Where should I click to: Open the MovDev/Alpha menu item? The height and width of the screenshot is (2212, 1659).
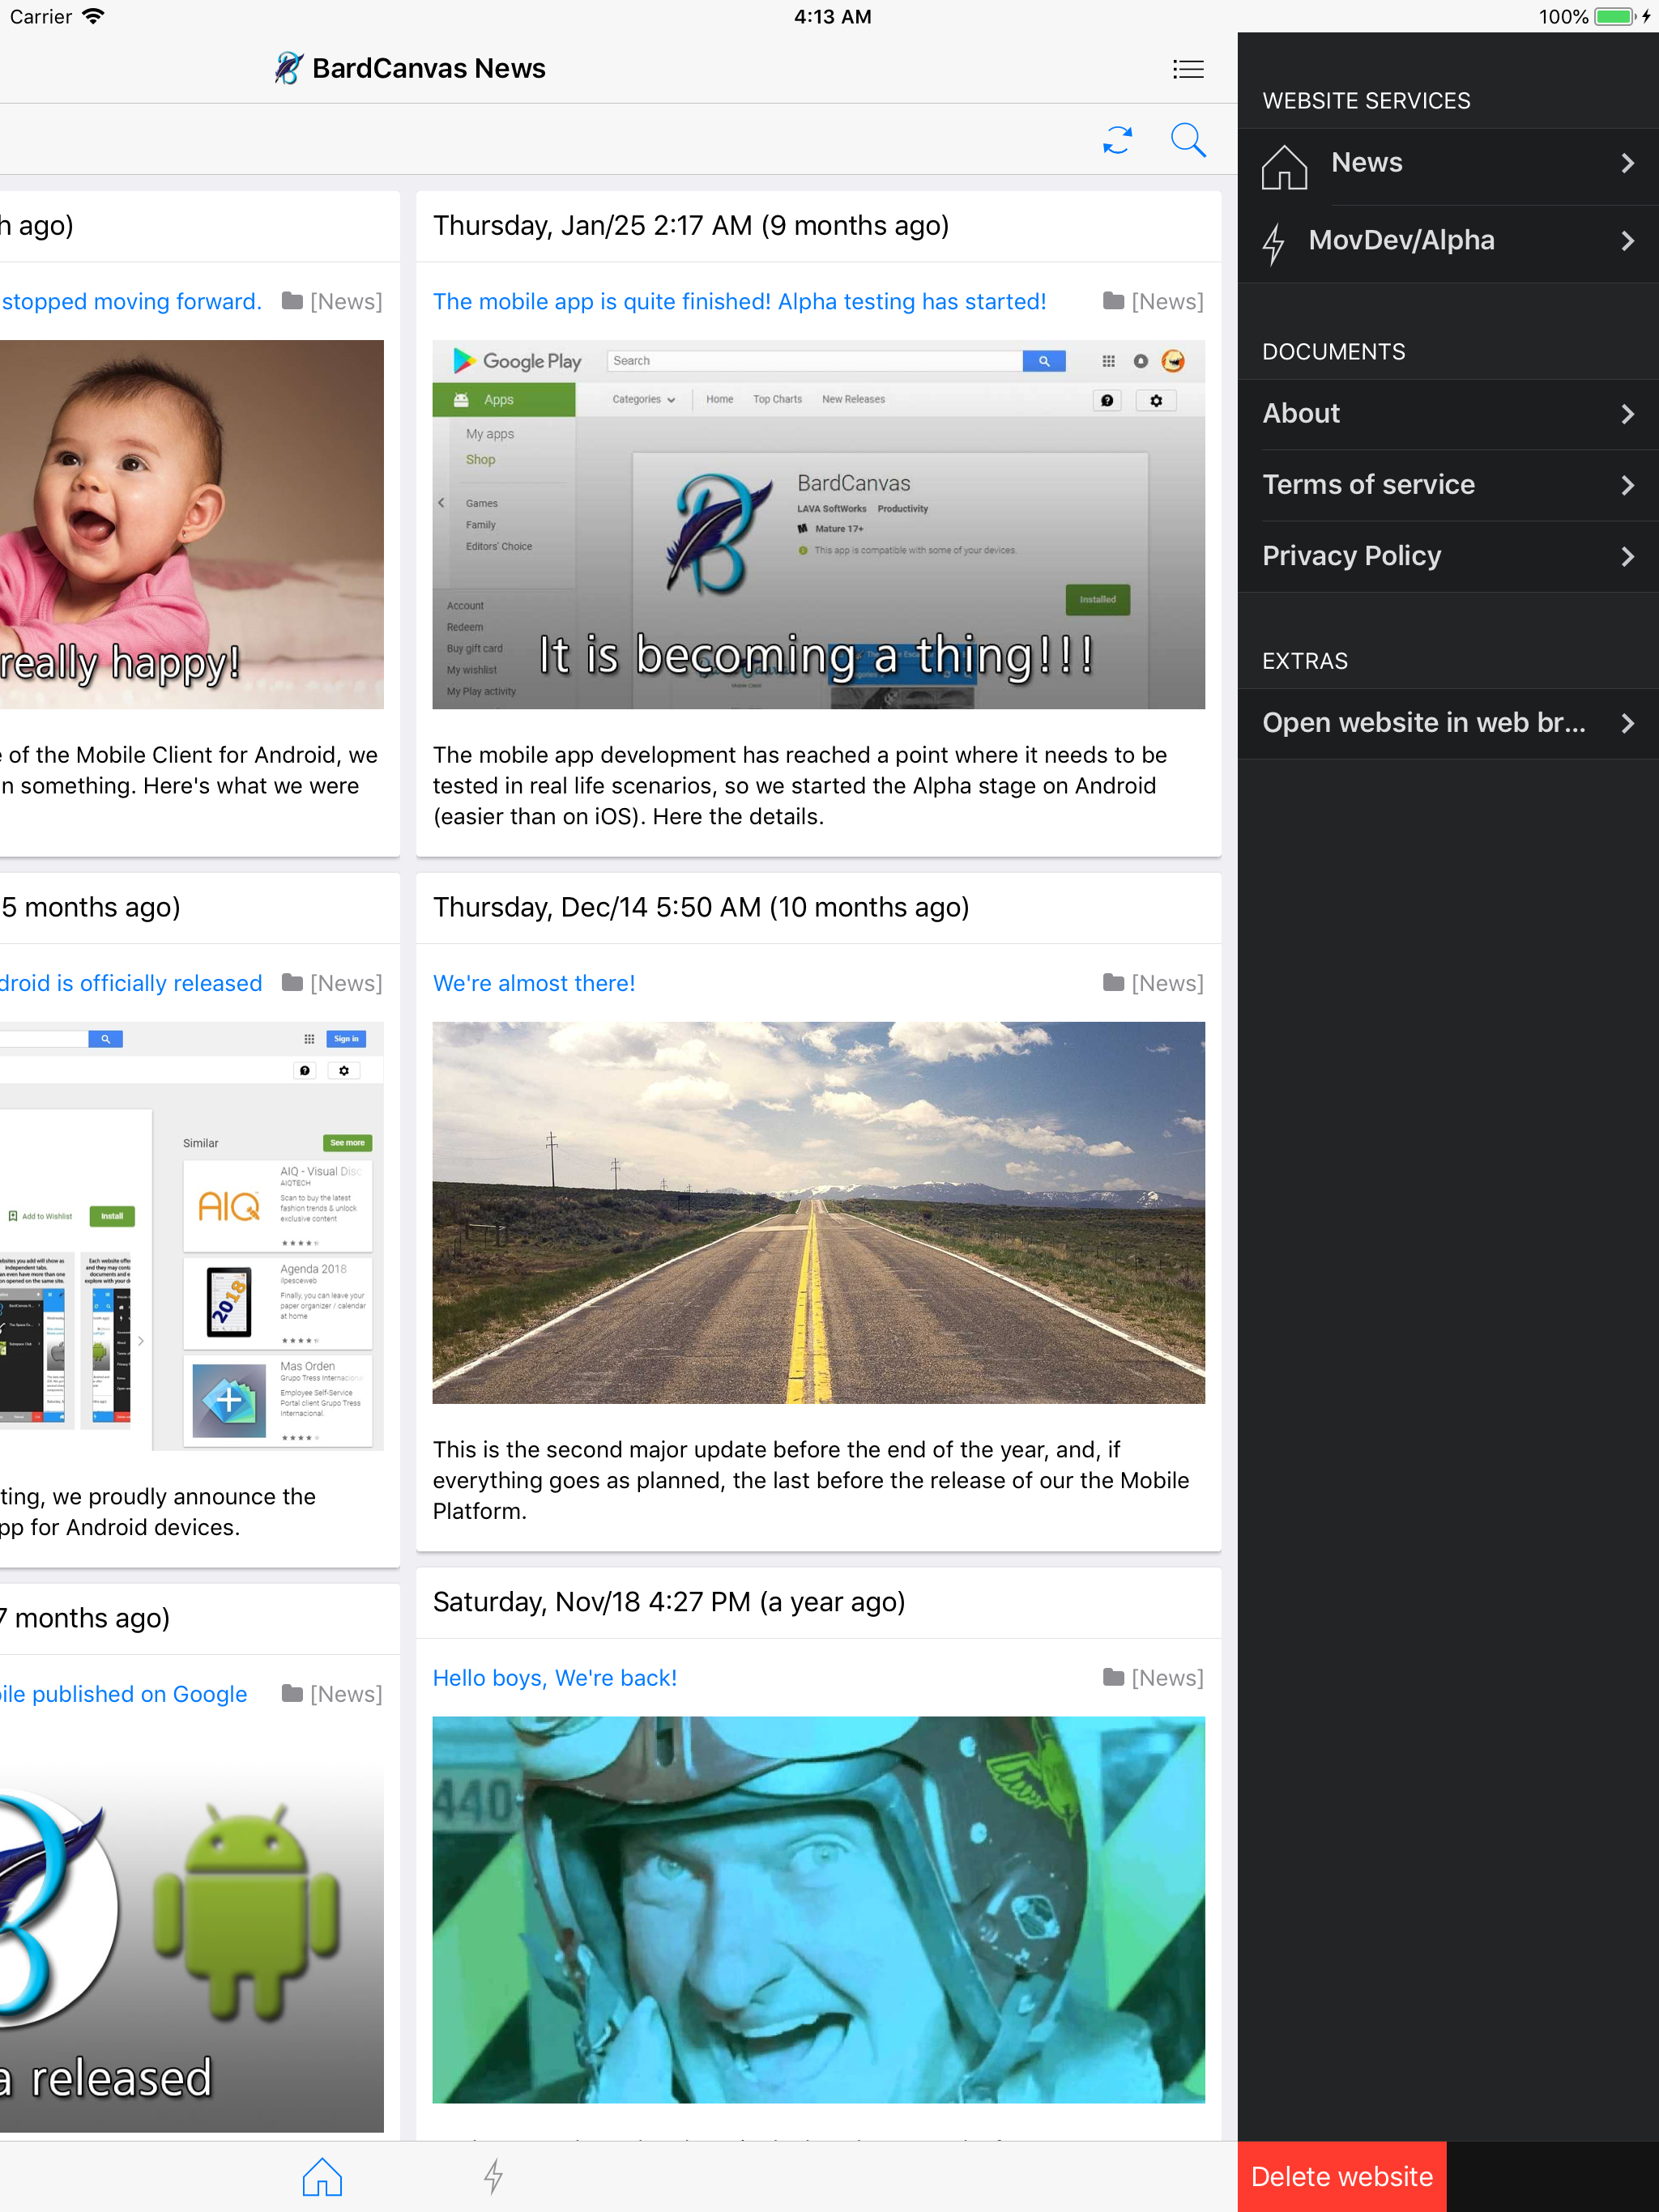coord(1401,241)
